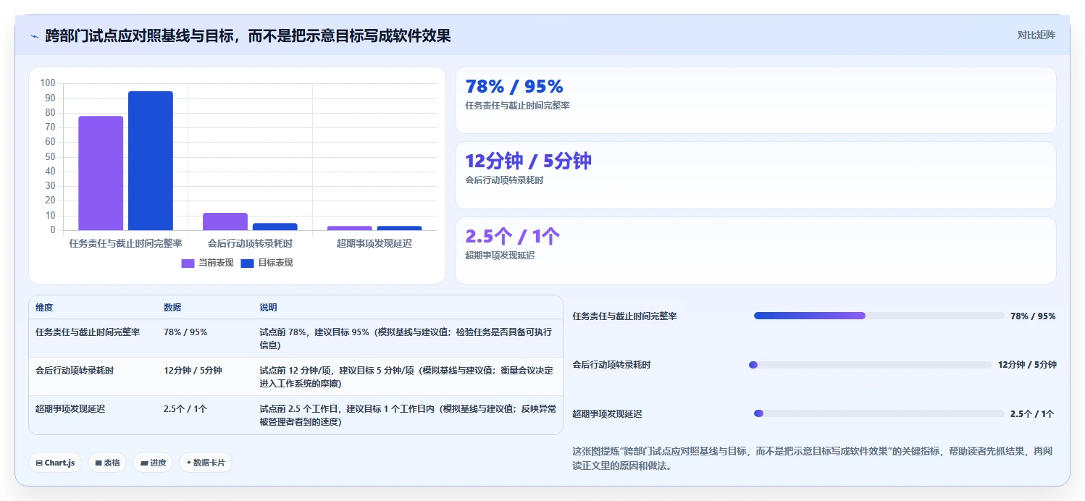Click the 对比矩阵 label in the header
Viewport: 1085px width, 501px height.
1036,35
